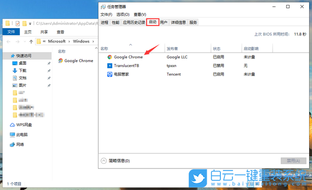Click double-chevron before Microsoft in breadcrumb

pos(44,41)
